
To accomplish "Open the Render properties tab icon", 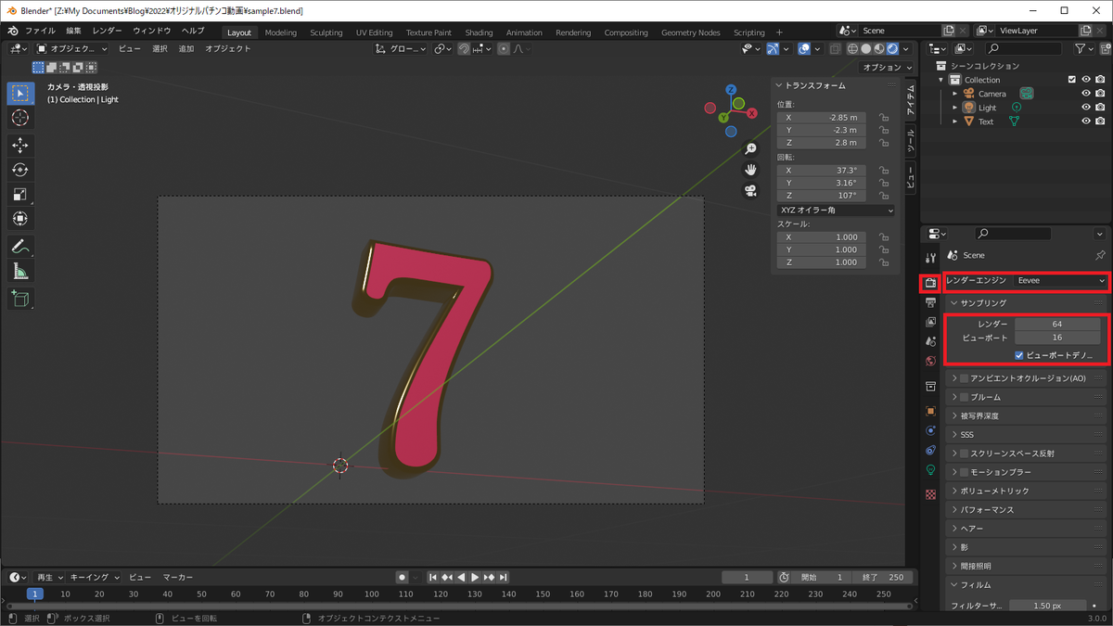I will [930, 283].
